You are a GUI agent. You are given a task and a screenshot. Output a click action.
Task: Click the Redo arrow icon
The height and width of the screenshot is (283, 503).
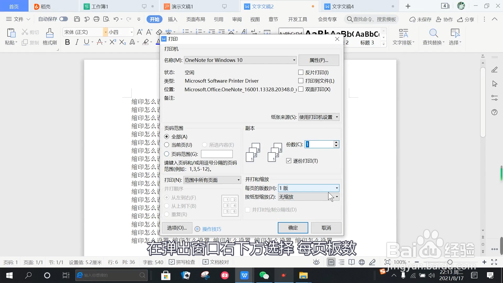pyautogui.click(x=129, y=19)
